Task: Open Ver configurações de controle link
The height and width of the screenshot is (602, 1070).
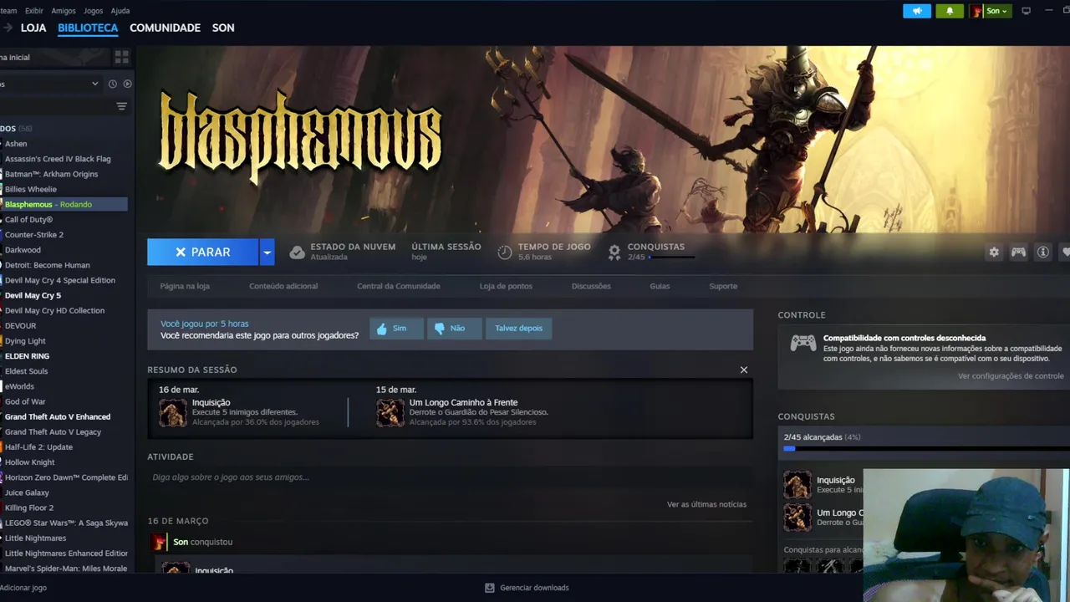Action: click(1011, 376)
